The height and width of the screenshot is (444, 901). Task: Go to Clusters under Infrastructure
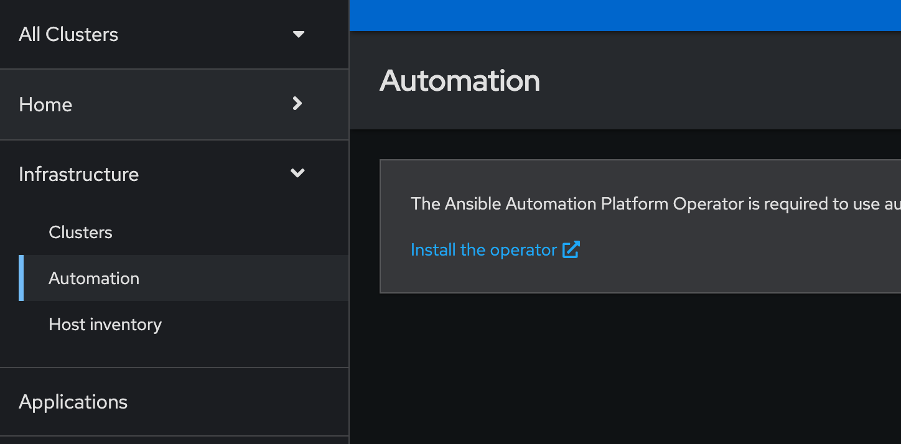pos(81,233)
